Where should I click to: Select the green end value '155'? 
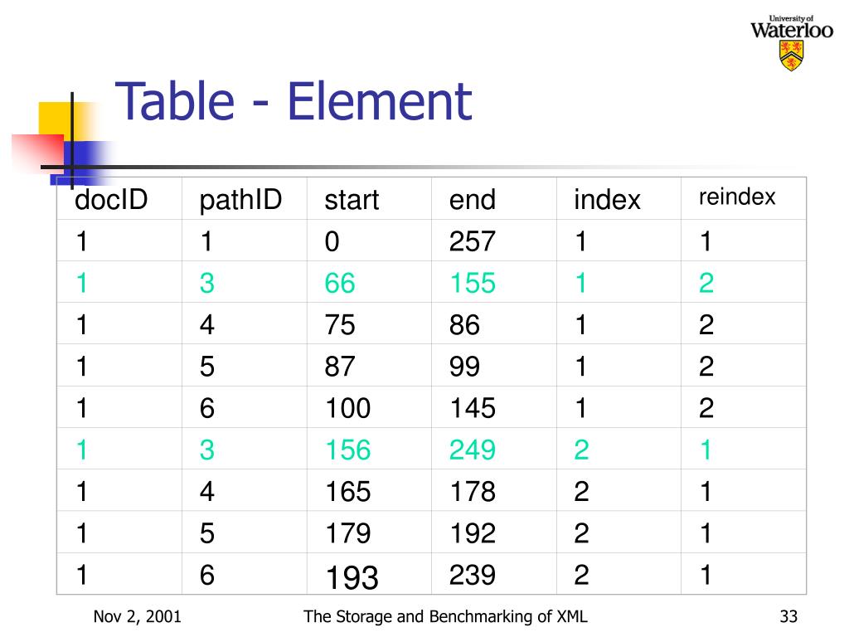[x=473, y=284]
